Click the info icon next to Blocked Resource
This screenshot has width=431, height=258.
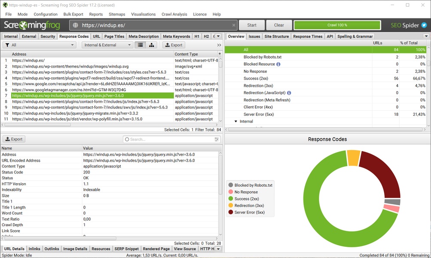click(278, 64)
